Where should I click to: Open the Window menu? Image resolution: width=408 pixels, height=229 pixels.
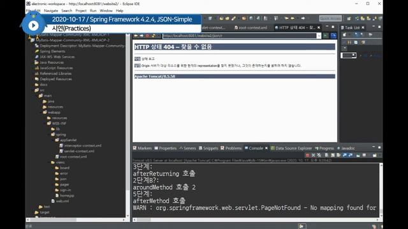click(x=106, y=11)
